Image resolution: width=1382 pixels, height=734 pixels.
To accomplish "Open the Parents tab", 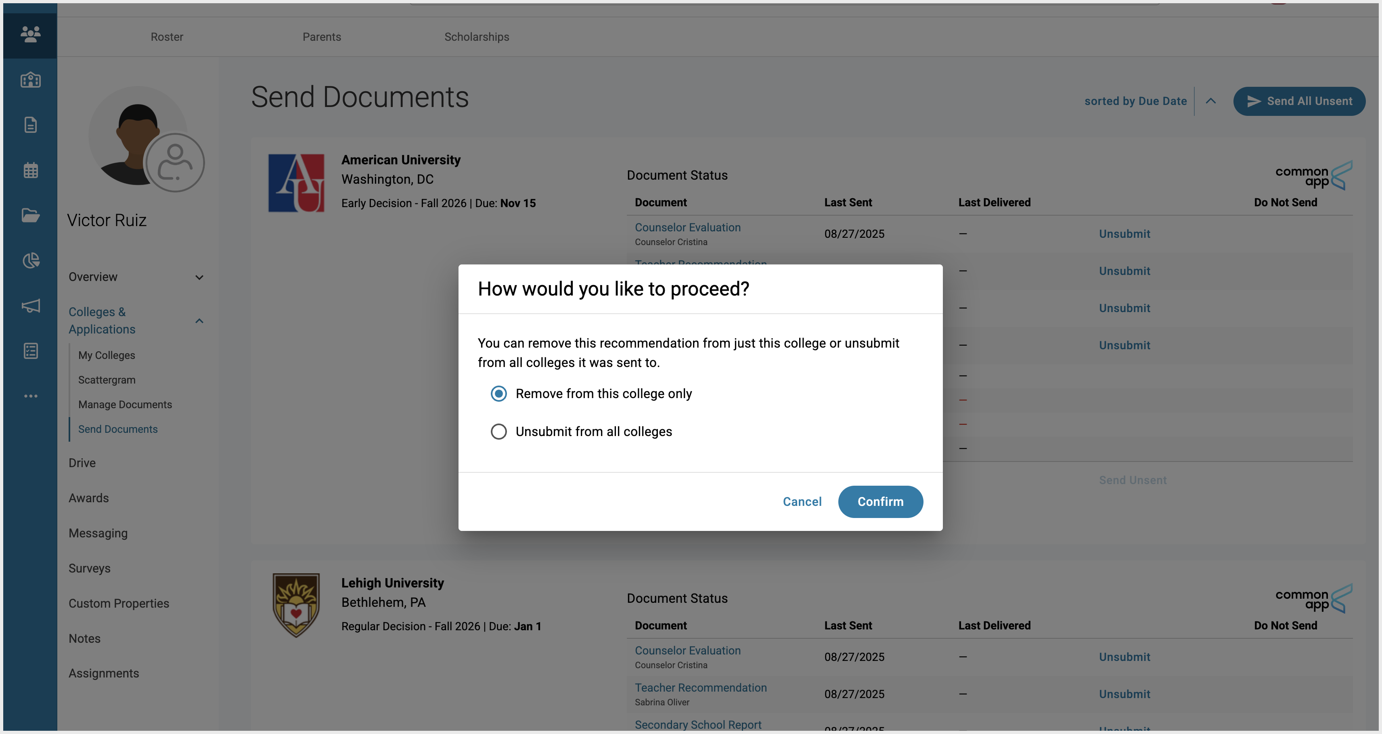I will [322, 37].
